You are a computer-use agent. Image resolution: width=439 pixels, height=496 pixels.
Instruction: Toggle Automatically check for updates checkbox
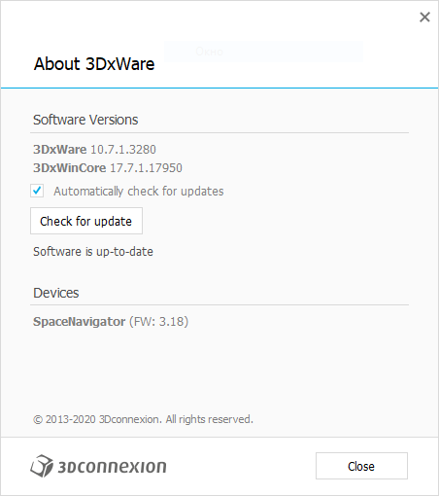pos(37,191)
